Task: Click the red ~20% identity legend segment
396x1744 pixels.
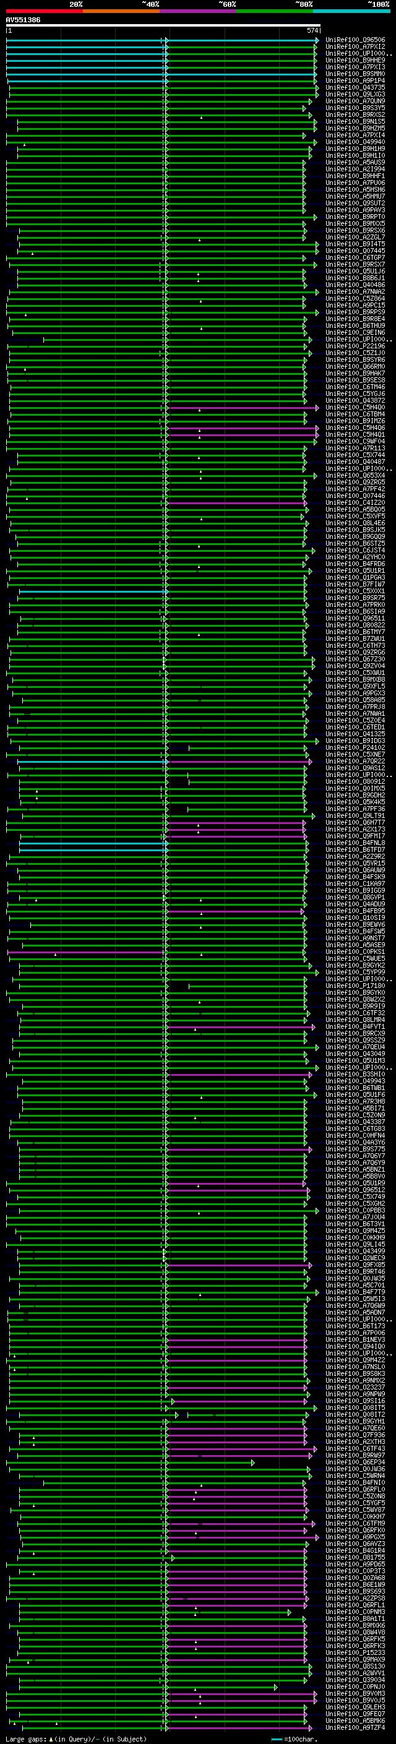Action: point(45,11)
